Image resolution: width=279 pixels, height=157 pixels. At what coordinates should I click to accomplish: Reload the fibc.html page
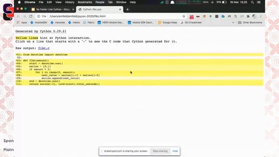tap(31, 16)
